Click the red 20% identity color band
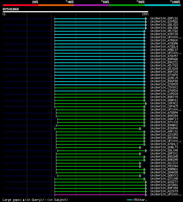The width and height of the screenshot is (183, 202). (21, 5)
